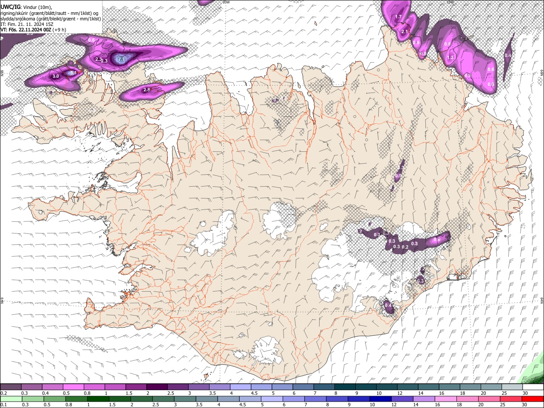
Task: Click the 5.1 precipitation value on the map
Action: [73, 73]
